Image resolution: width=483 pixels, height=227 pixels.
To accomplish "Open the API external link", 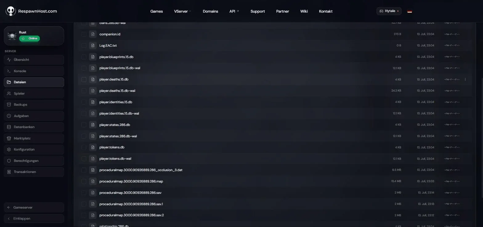I will 234,11.
